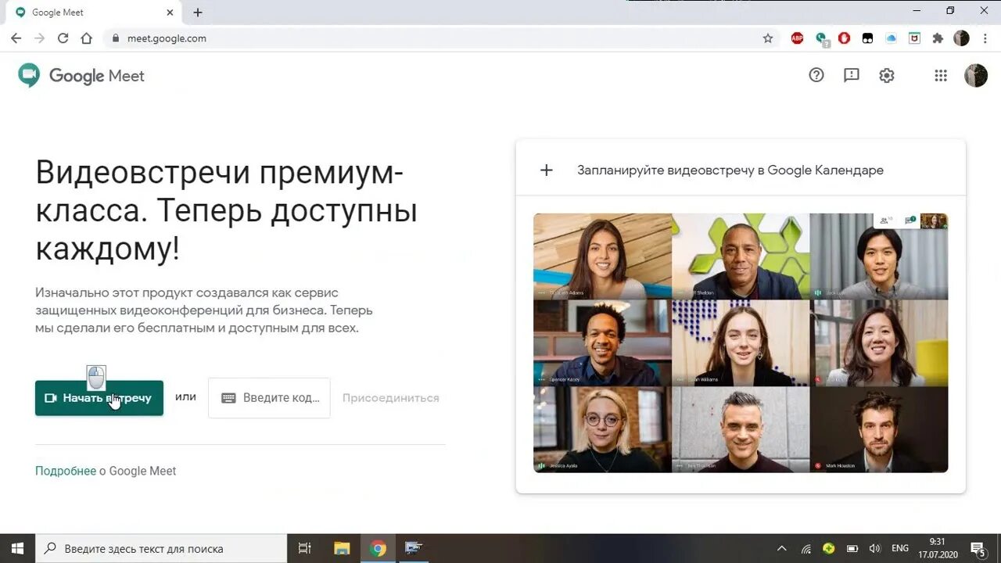Click the red Opera-style extension icon
Image resolution: width=1001 pixels, height=563 pixels.
pos(845,38)
